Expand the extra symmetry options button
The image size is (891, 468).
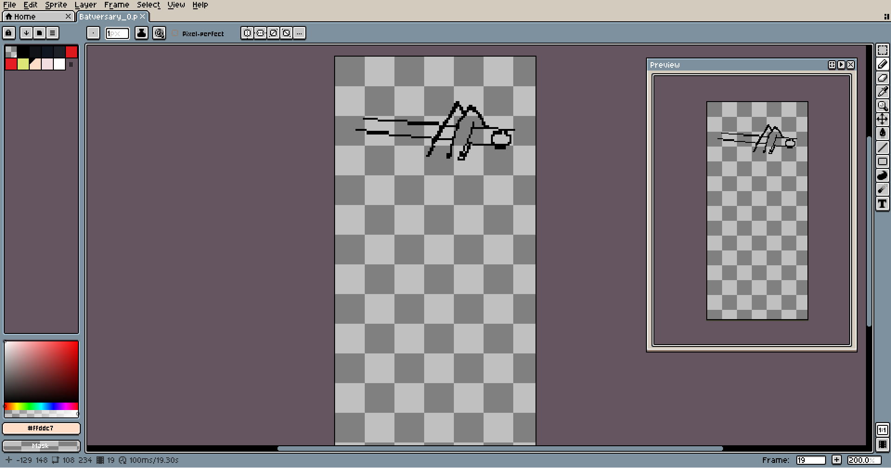click(299, 33)
